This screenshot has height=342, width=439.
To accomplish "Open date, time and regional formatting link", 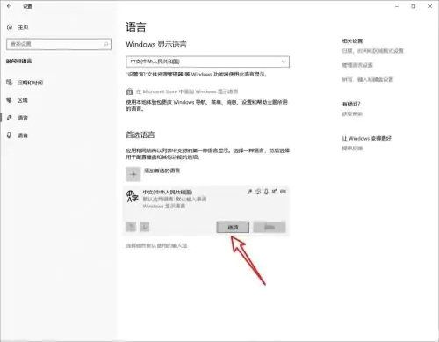I will (372, 51).
